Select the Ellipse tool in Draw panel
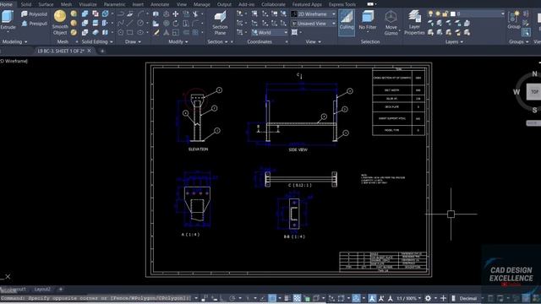Screen dimensions: 541x304 coord(140,32)
